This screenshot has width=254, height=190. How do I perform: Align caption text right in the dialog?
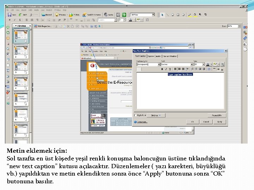point(183,69)
